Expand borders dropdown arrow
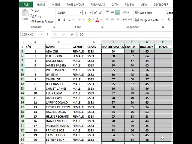This screenshot has height=144, width=192. (x=83, y=20)
